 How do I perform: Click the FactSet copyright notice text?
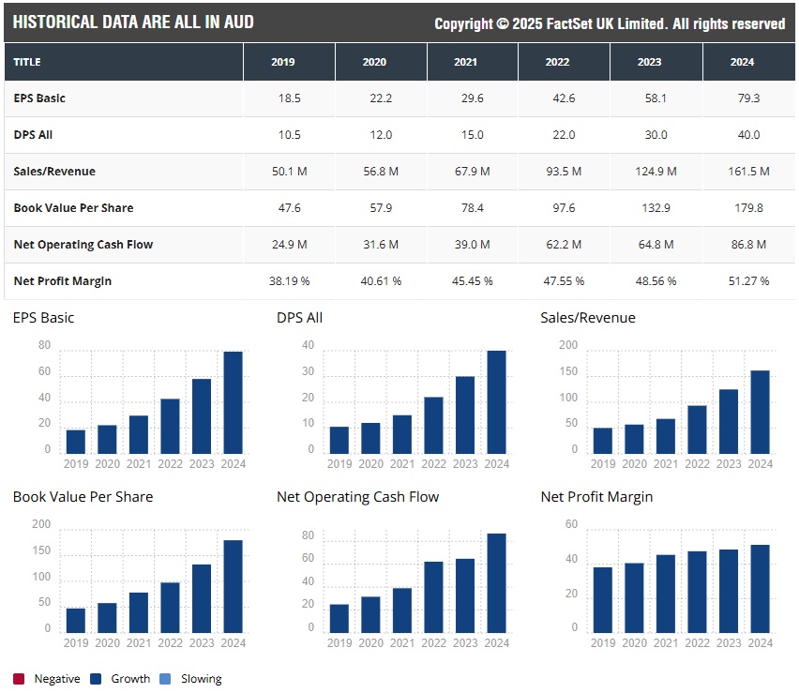[610, 23]
